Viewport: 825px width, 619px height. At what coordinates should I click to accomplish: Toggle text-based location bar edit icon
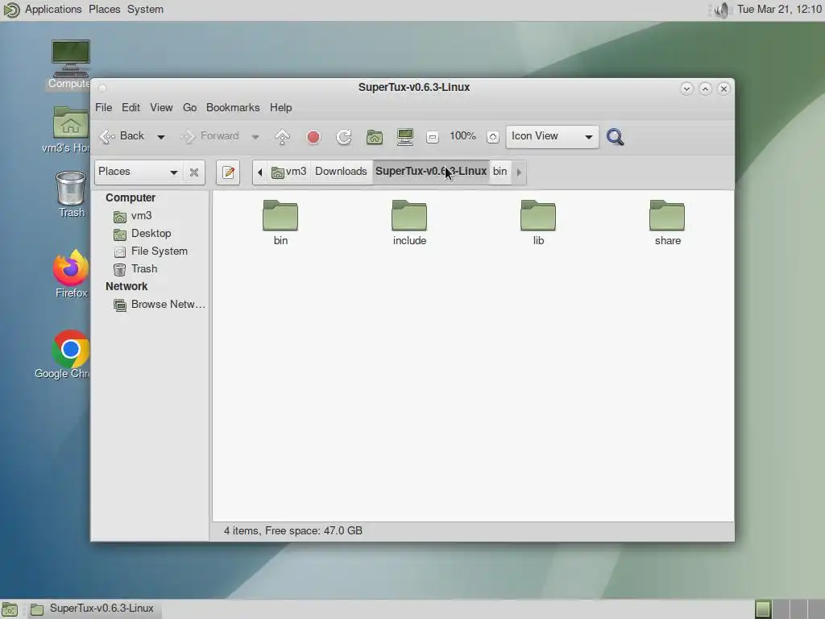click(228, 172)
